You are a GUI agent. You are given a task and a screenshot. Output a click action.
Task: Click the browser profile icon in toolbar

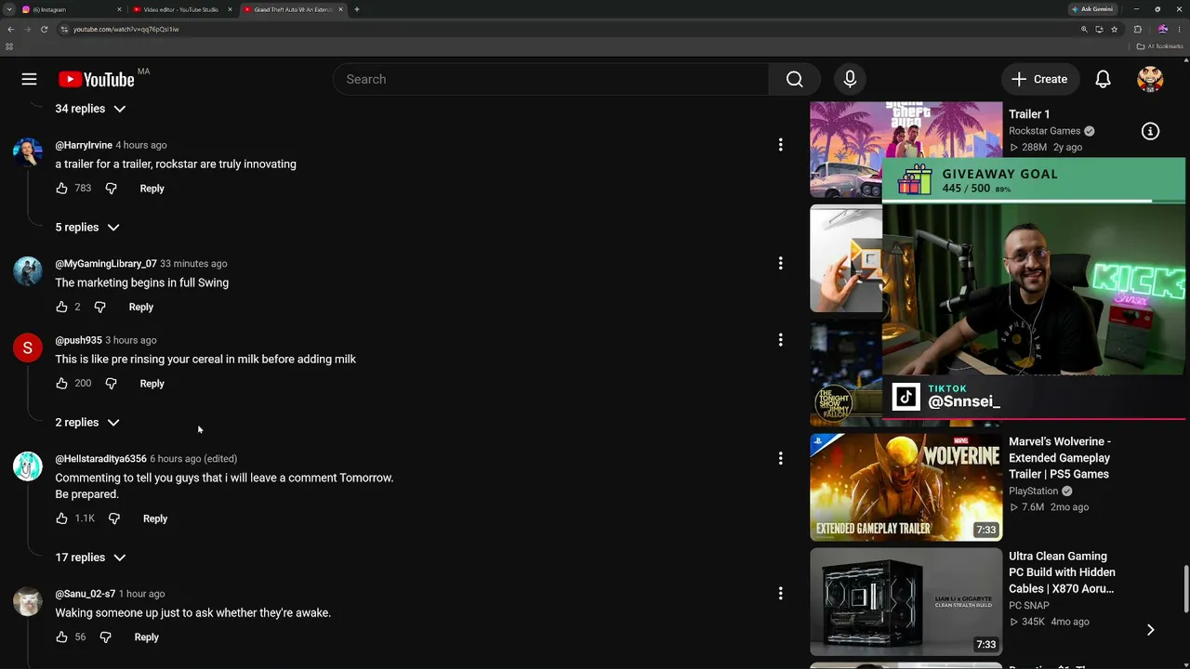[x=1162, y=29]
